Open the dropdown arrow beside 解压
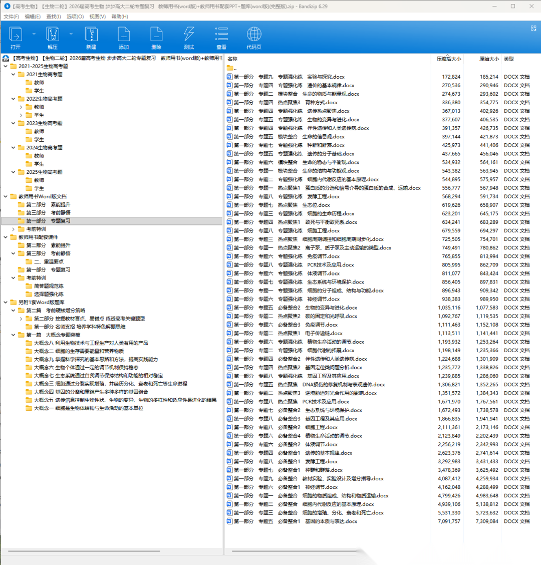 71,34
